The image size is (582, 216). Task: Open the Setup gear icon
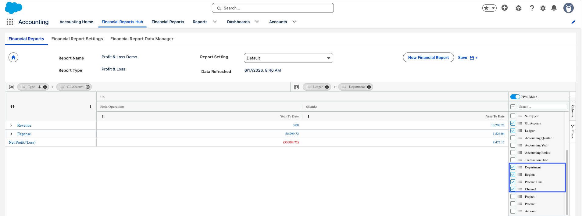coord(543,8)
